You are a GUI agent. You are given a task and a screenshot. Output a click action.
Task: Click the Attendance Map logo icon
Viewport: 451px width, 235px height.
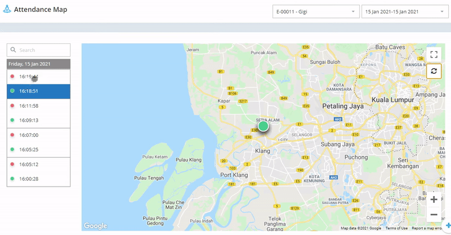coord(7,10)
